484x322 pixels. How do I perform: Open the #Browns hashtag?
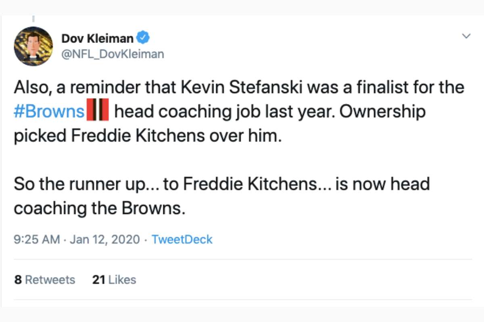tap(48, 111)
